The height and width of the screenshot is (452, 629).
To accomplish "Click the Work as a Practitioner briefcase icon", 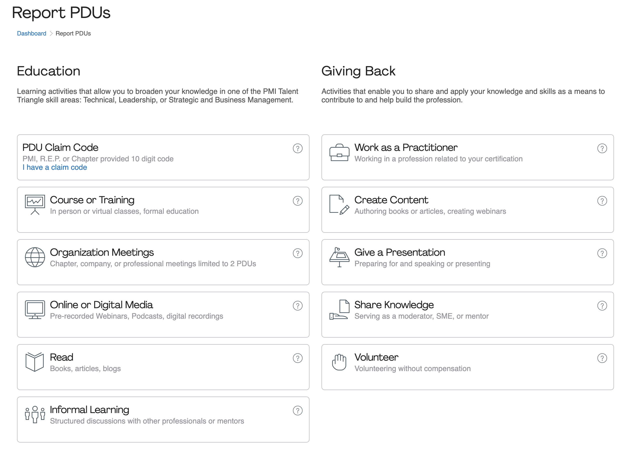I will pyautogui.click(x=339, y=152).
